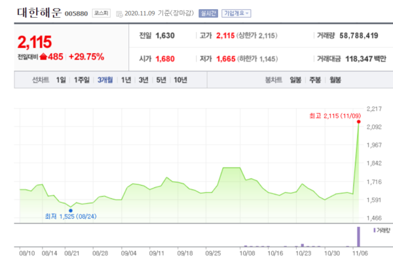Click the 거래량 volume legend marker
Viewport: 393px width, 263px height.
tap(375, 230)
